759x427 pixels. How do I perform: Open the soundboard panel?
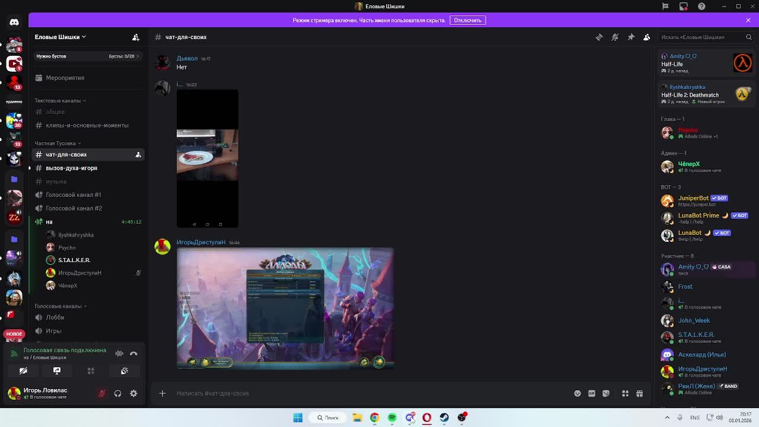point(125,371)
